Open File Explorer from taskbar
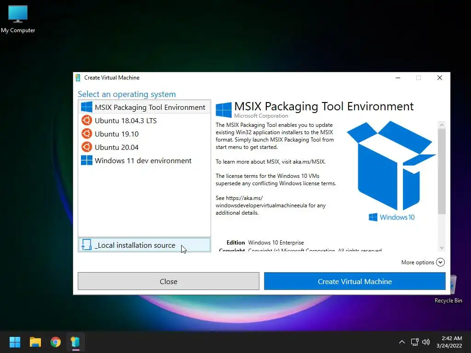This screenshot has width=471, height=353. click(35, 342)
